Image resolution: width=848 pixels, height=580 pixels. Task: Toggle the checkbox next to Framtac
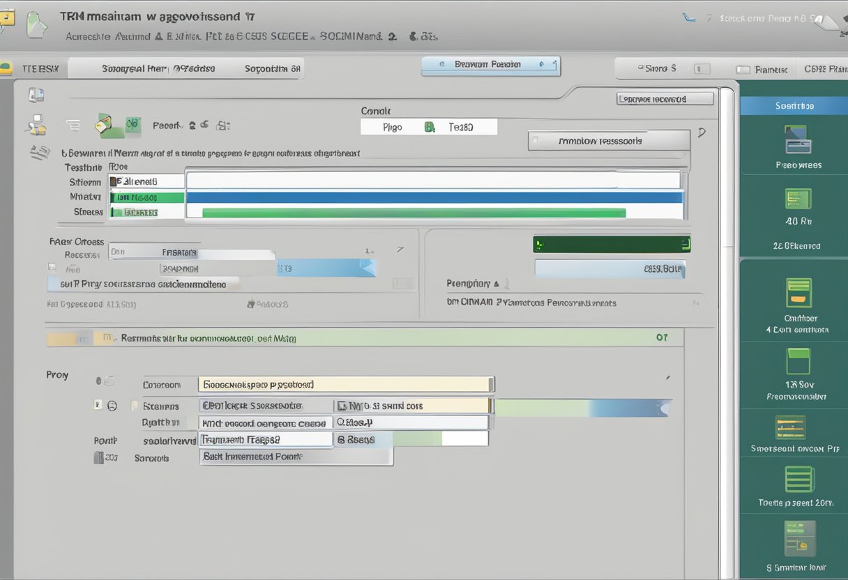coord(743,70)
